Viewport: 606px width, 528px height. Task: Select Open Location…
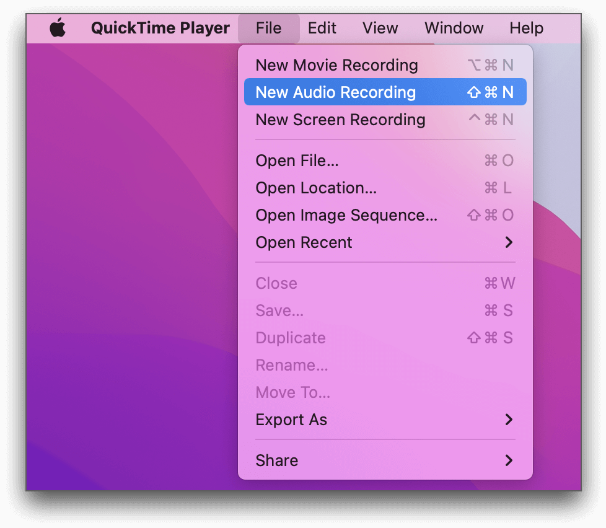pyautogui.click(x=385, y=188)
